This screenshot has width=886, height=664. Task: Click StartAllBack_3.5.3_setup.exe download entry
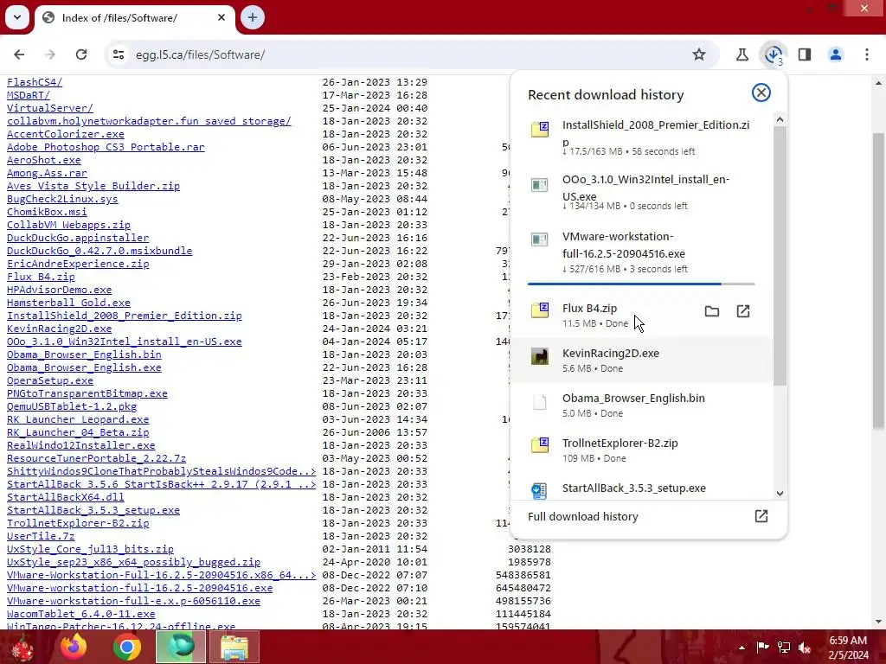[633, 488]
